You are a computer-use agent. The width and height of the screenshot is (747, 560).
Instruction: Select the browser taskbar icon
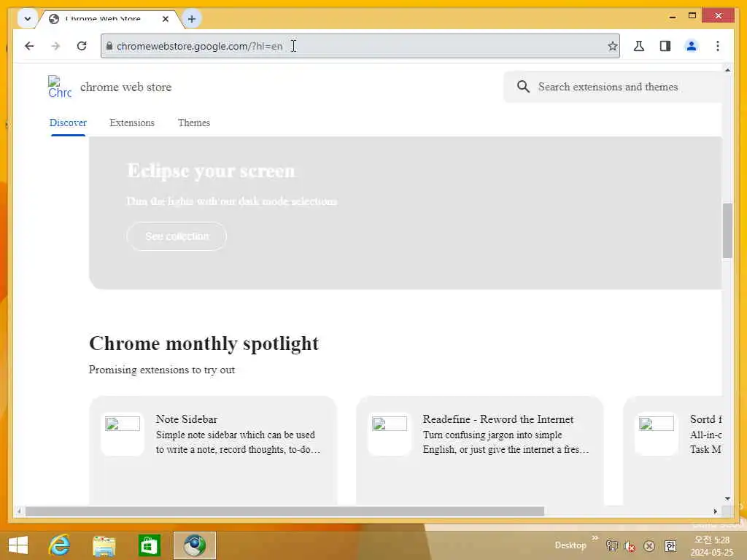194,545
